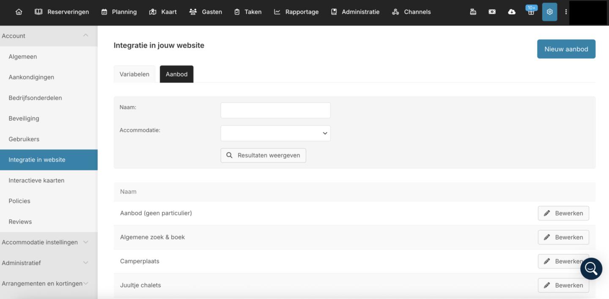
Task: Click the floating search help bubble
Action: click(x=591, y=269)
